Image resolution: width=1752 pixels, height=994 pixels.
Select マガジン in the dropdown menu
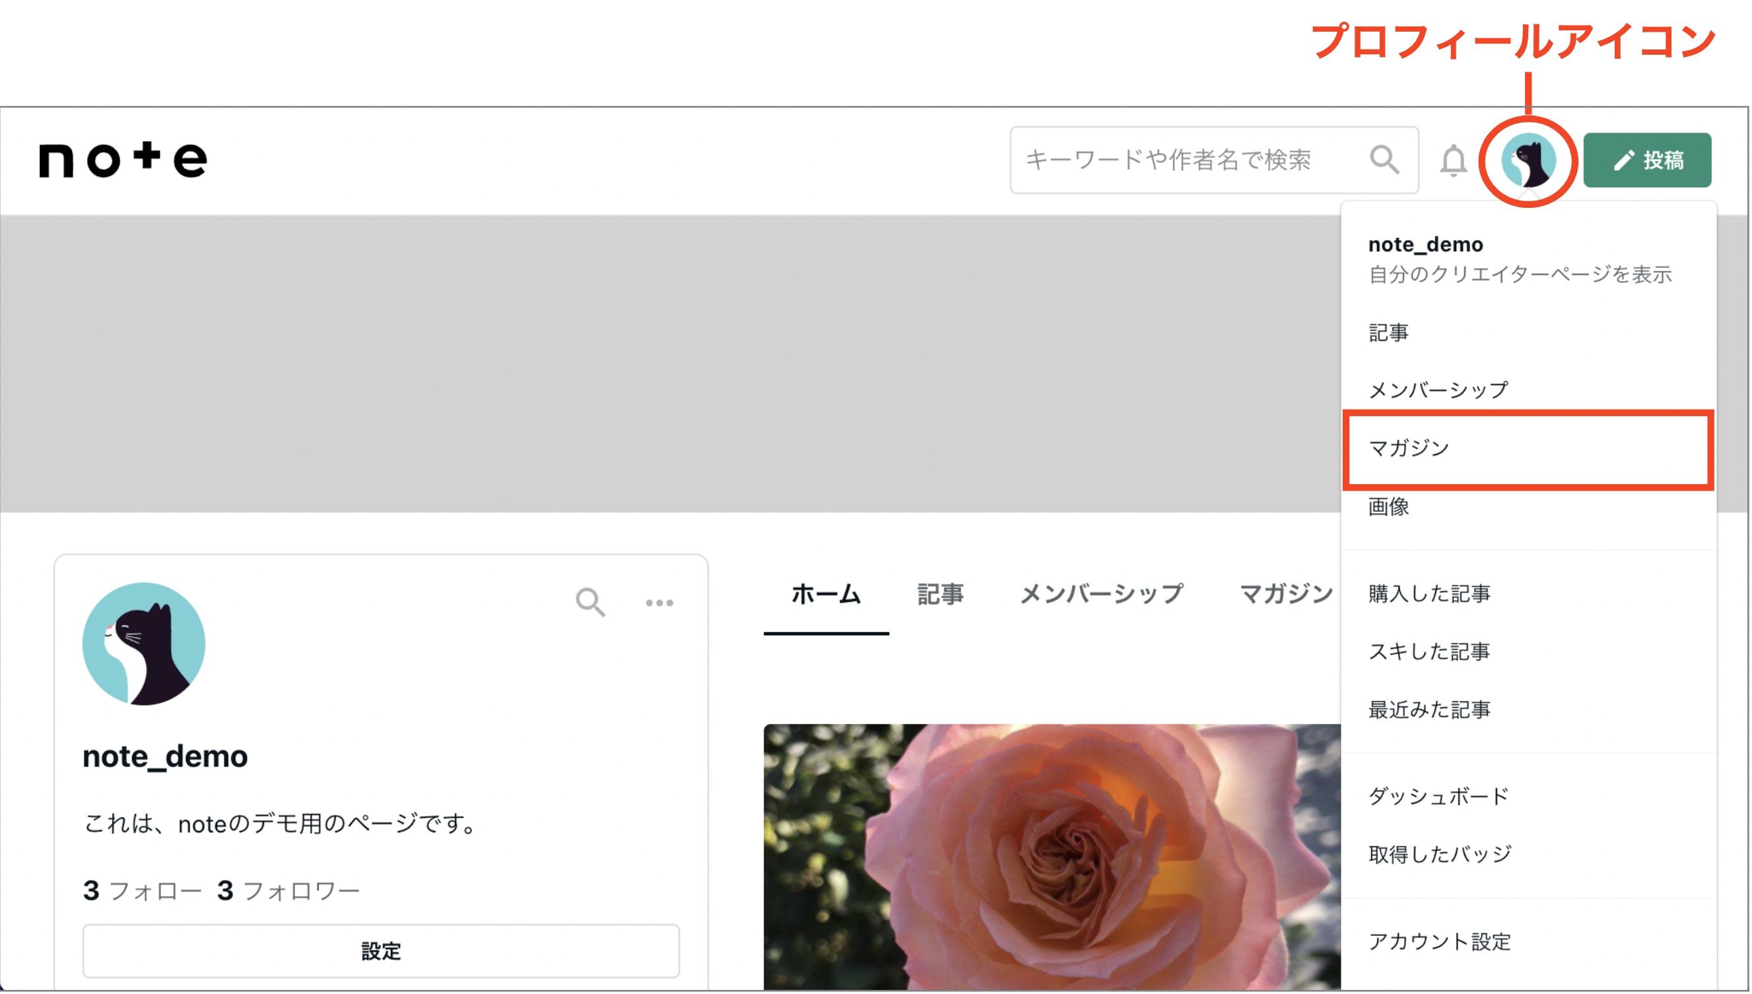pyautogui.click(x=1530, y=450)
